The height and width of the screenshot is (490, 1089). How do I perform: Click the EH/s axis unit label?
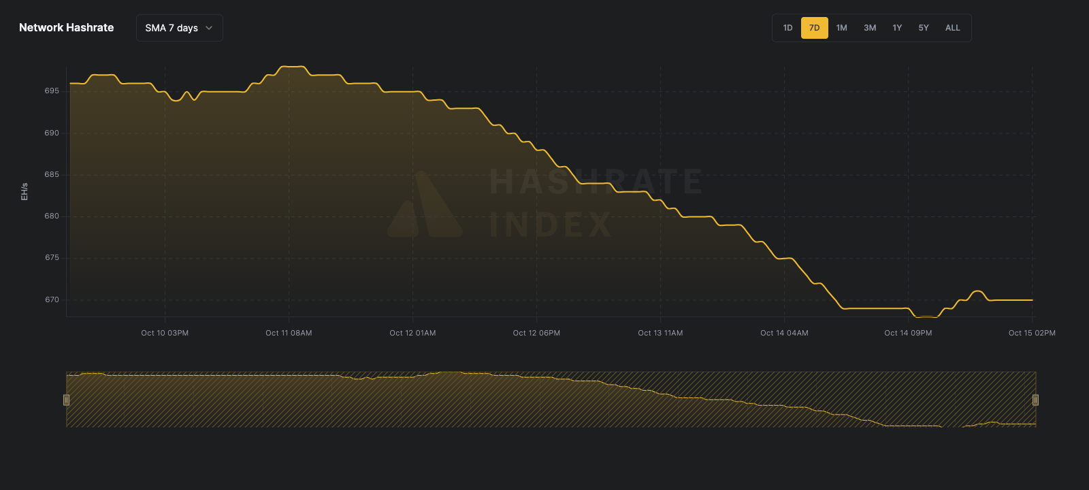(25, 191)
